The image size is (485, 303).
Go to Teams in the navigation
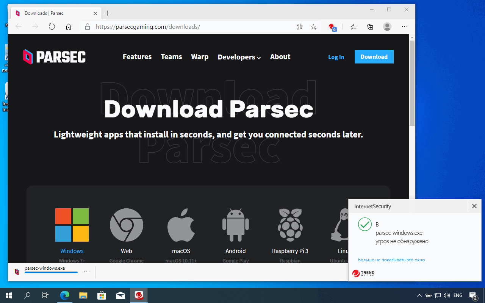(x=171, y=57)
